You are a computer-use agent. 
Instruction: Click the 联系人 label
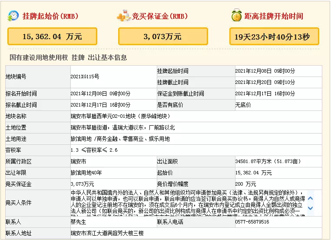pos(13,222)
